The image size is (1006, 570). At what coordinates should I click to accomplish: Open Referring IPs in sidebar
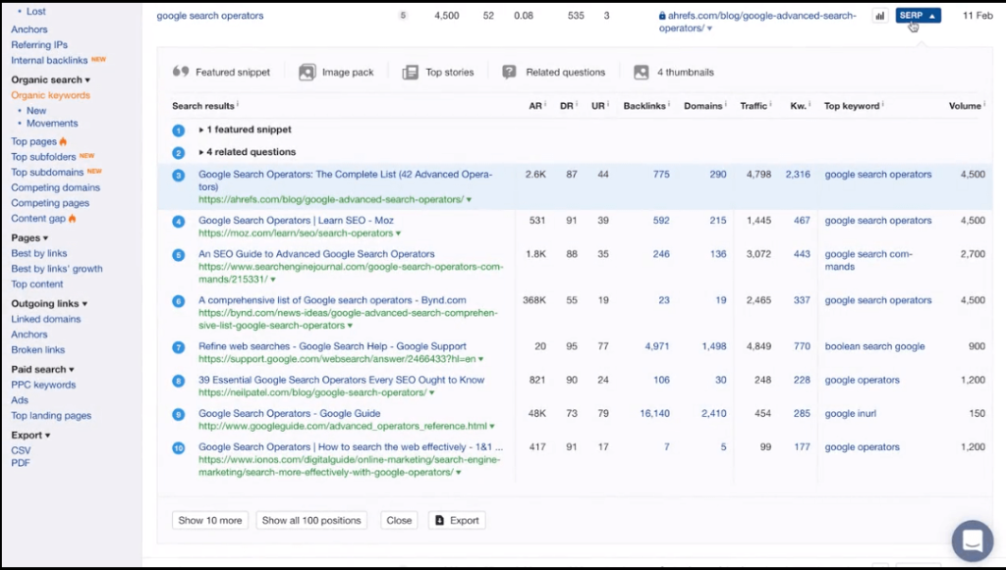click(x=39, y=45)
